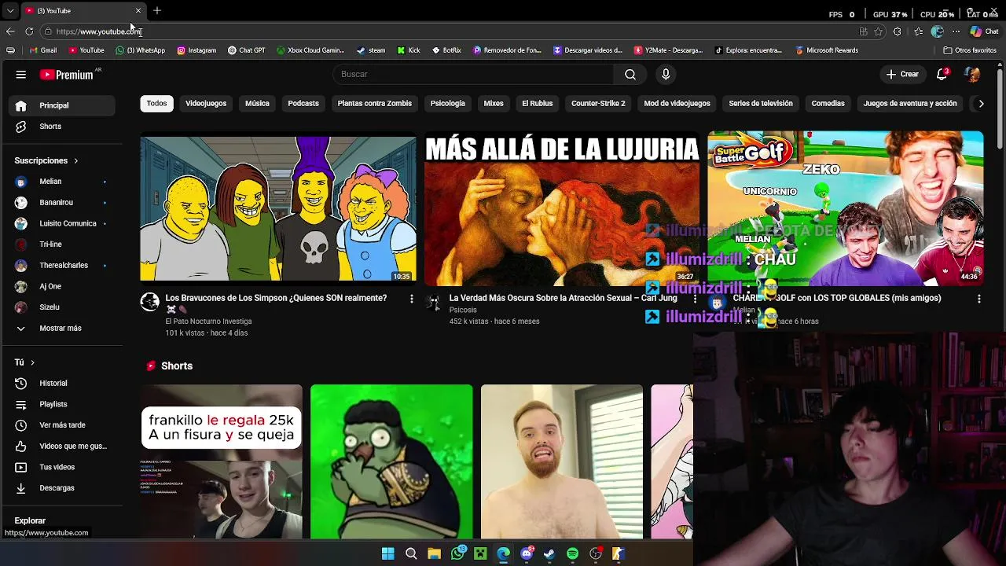Expand the Suscripciones section chevron

coord(76,161)
